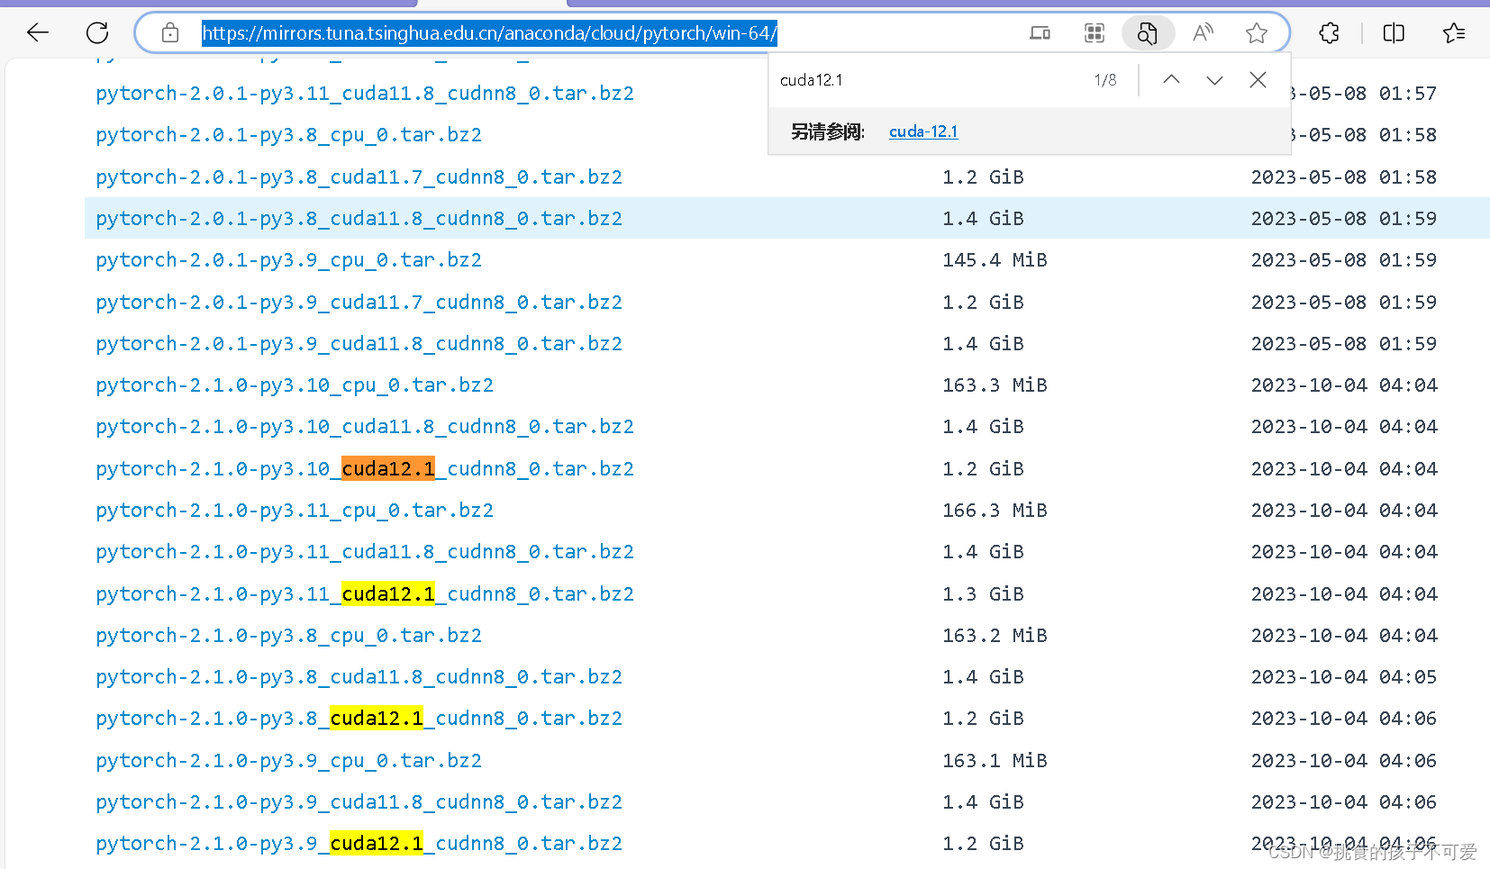Open split screen view
The image size is (1490, 869).
[1394, 33]
